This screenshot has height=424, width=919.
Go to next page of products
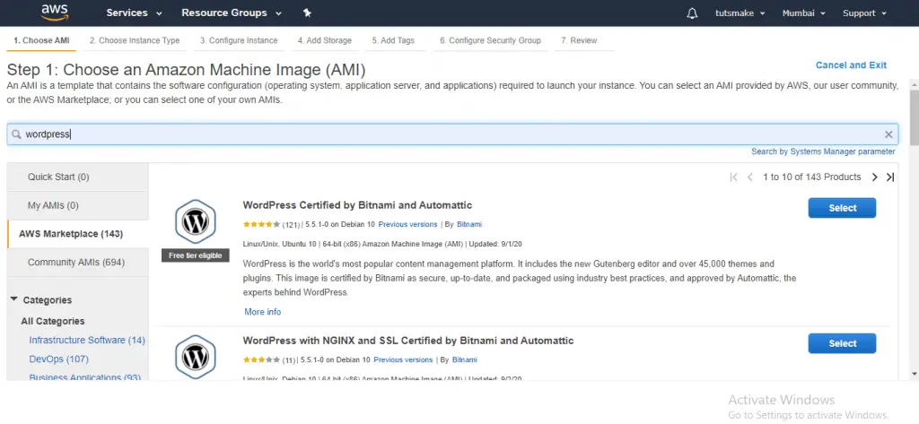(874, 177)
